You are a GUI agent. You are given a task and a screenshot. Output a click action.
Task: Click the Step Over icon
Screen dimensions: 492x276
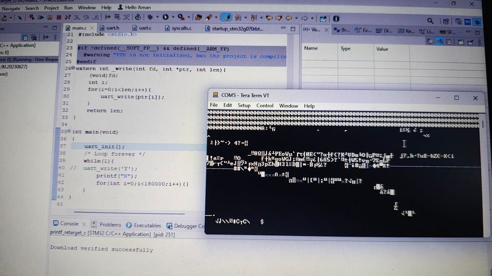pyautogui.click(x=87, y=18)
